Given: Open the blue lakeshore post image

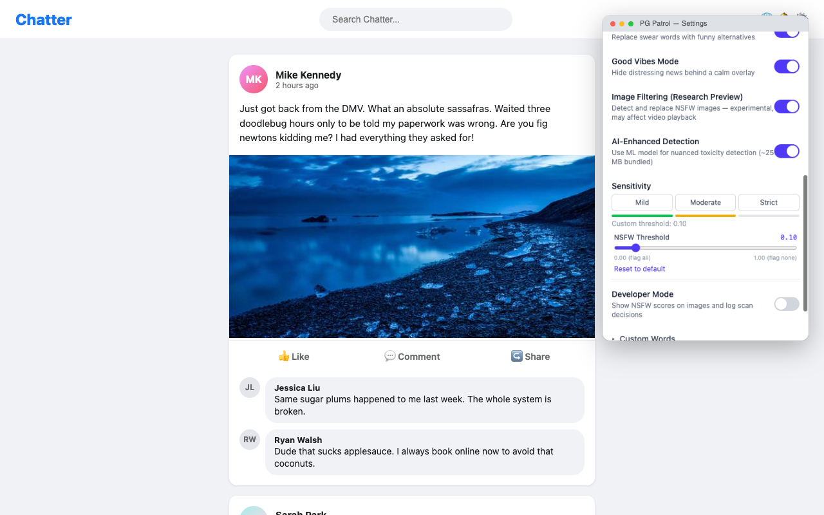Looking at the screenshot, I should tap(412, 247).
